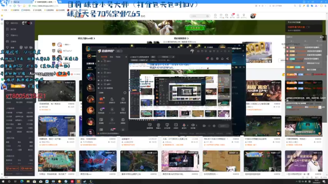This screenshot has height=184, width=328.
Task: Open File Explorer from the taskbar
Action: click(28, 181)
